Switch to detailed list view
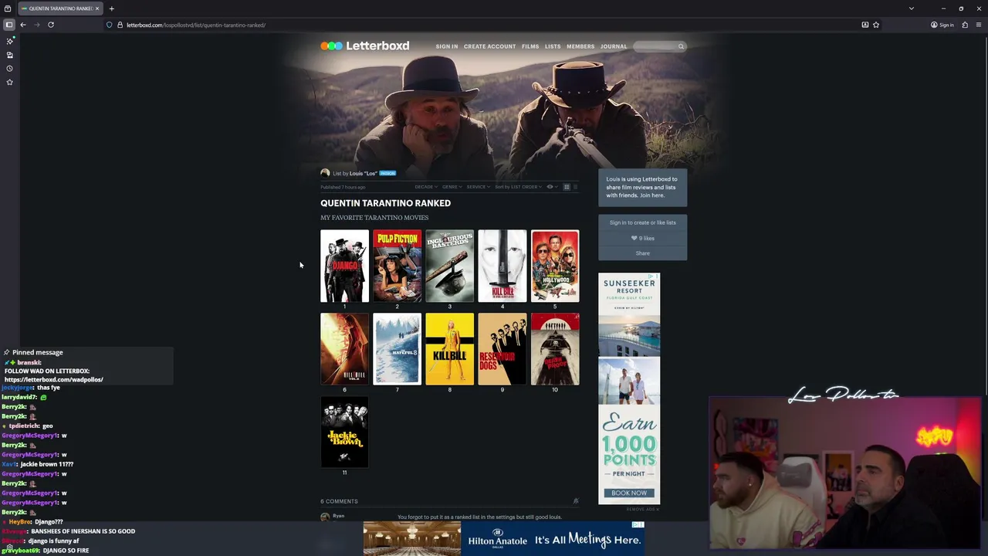988x556 pixels. pyautogui.click(x=575, y=187)
